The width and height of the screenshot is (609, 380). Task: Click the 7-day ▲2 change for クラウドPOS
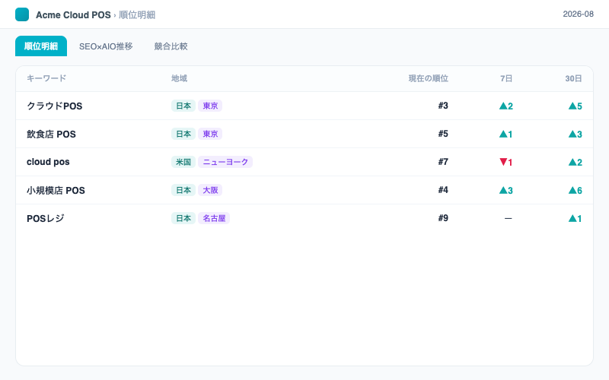[506, 106]
